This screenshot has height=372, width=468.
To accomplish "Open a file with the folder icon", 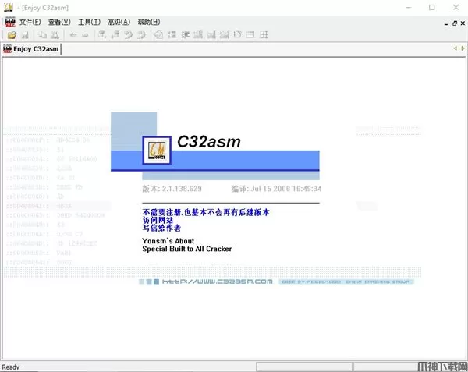I will (12, 35).
